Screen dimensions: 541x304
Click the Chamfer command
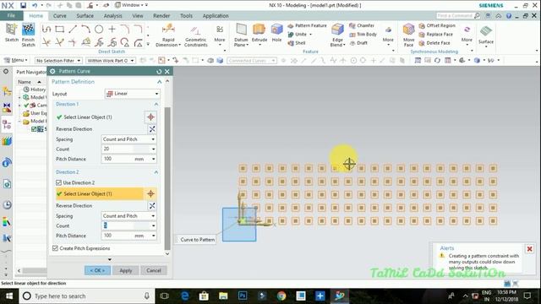tap(362, 25)
